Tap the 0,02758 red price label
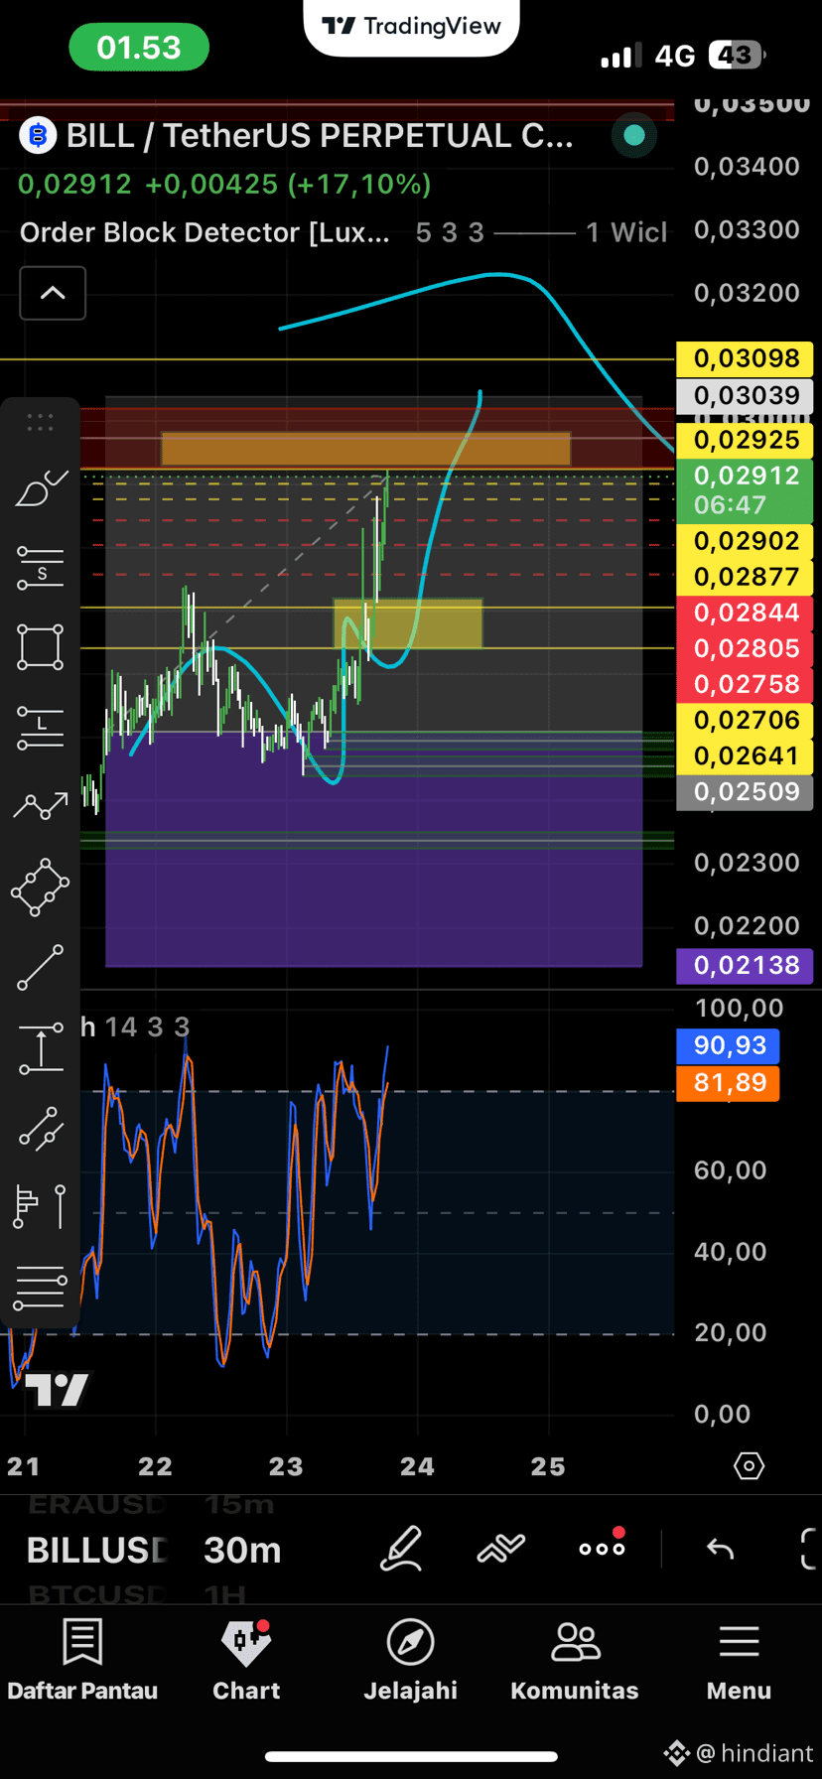This screenshot has height=1779, width=822. tap(746, 684)
